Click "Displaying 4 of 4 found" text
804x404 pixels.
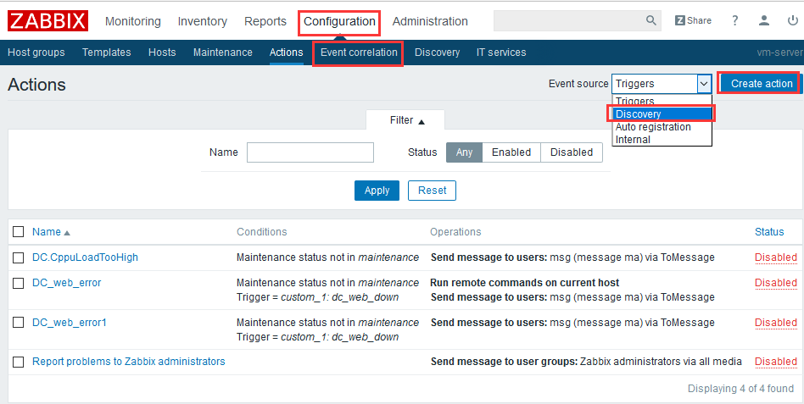pyautogui.click(x=740, y=388)
